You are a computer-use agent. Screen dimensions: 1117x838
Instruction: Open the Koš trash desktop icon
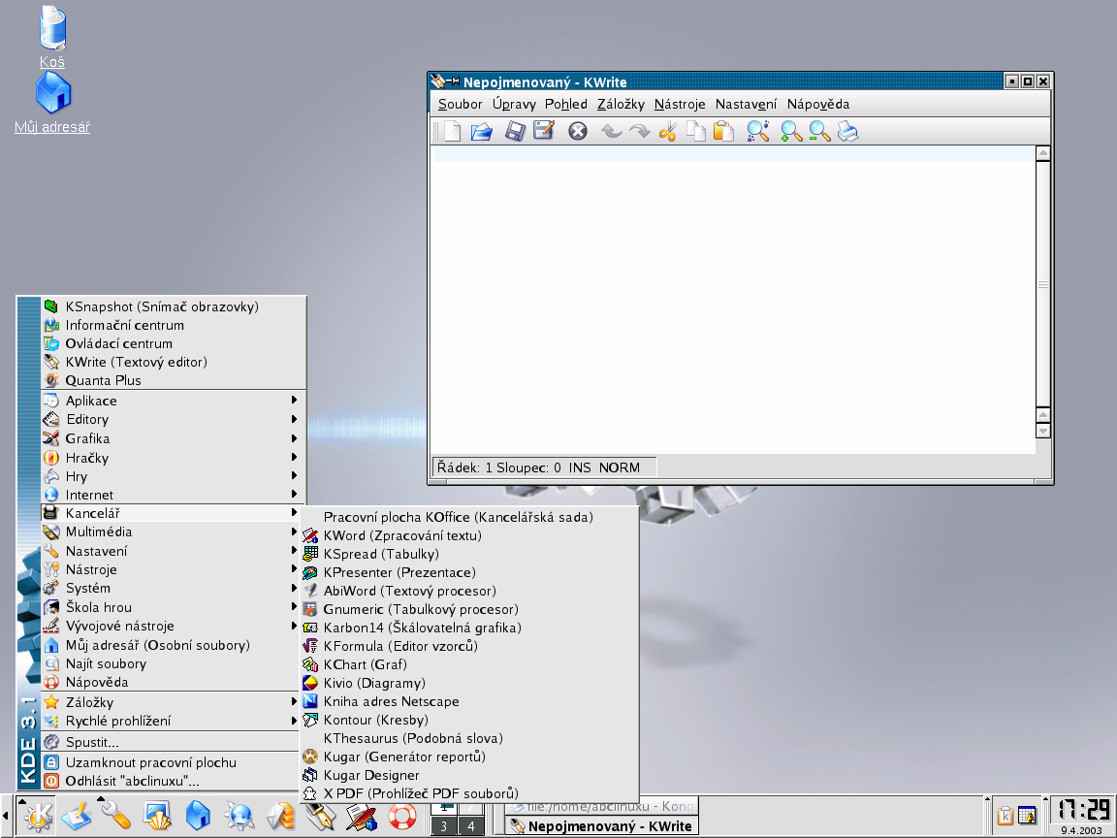52,37
